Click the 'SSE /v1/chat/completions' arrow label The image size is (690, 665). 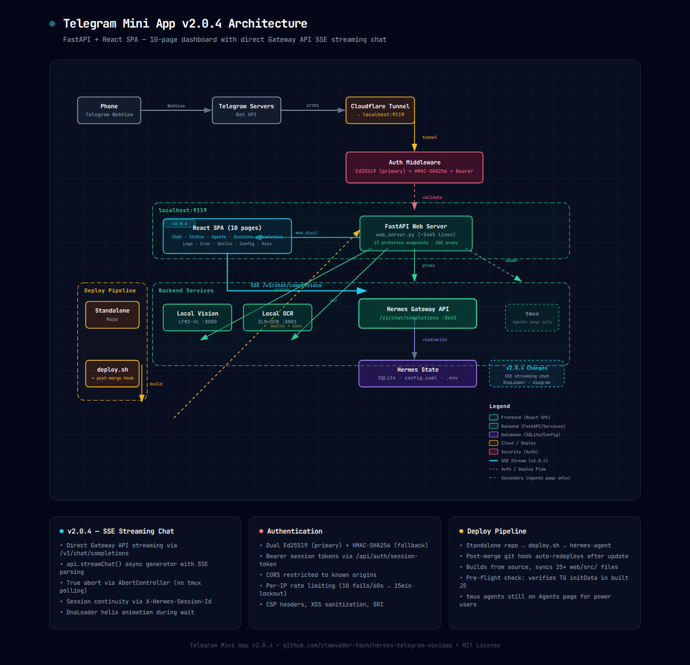coord(286,285)
